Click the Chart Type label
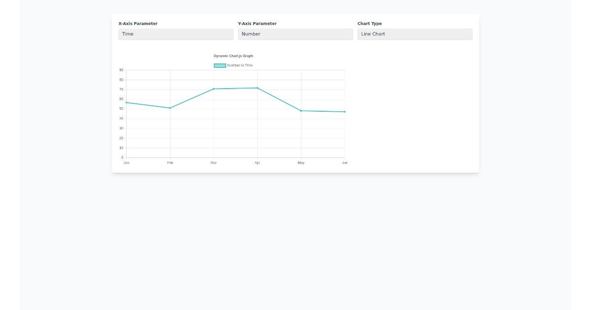Image resolution: width=591 pixels, height=310 pixels. tap(370, 23)
